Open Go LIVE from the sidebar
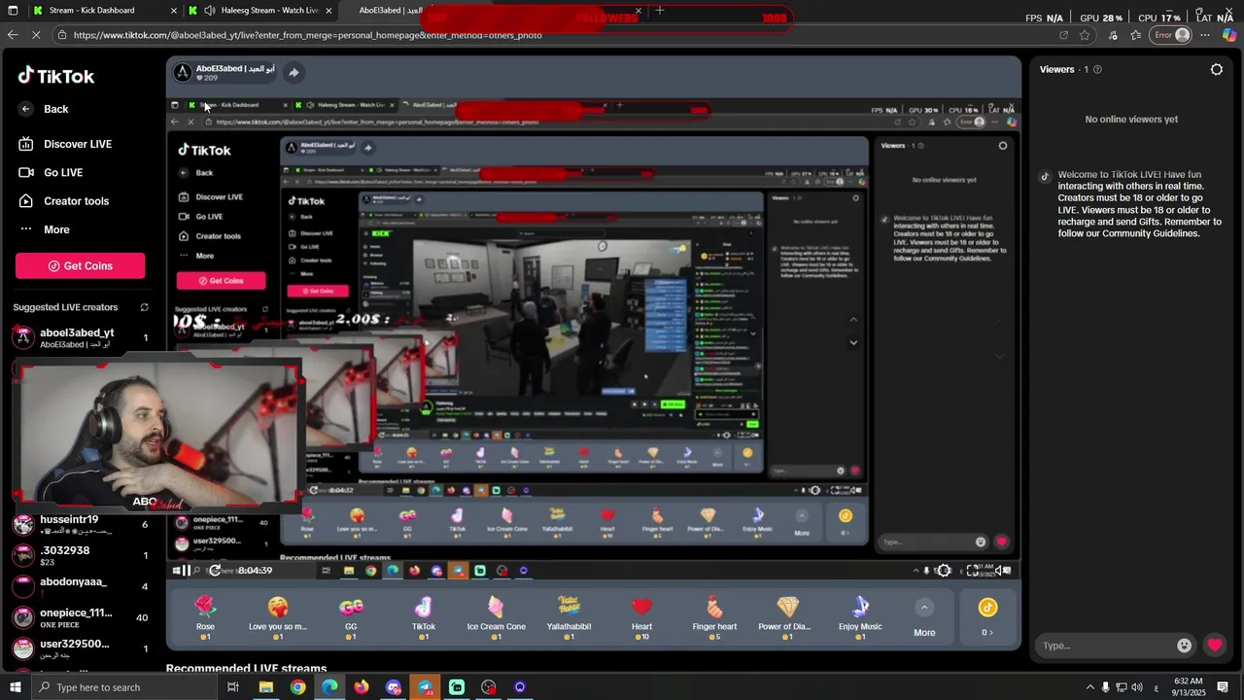The image size is (1244, 700). (52, 172)
